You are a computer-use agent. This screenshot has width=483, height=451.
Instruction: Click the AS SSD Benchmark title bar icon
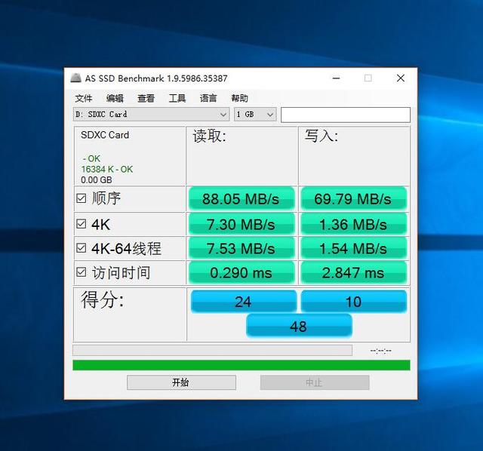(x=75, y=78)
